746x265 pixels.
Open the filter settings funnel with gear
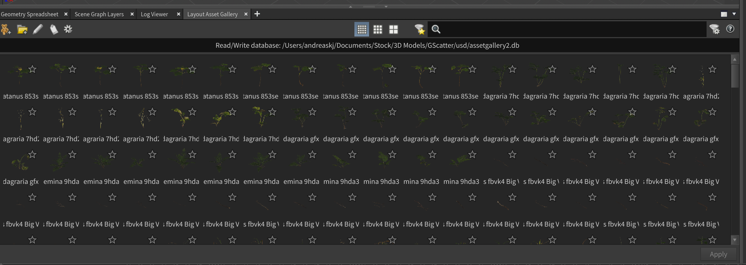pyautogui.click(x=714, y=29)
